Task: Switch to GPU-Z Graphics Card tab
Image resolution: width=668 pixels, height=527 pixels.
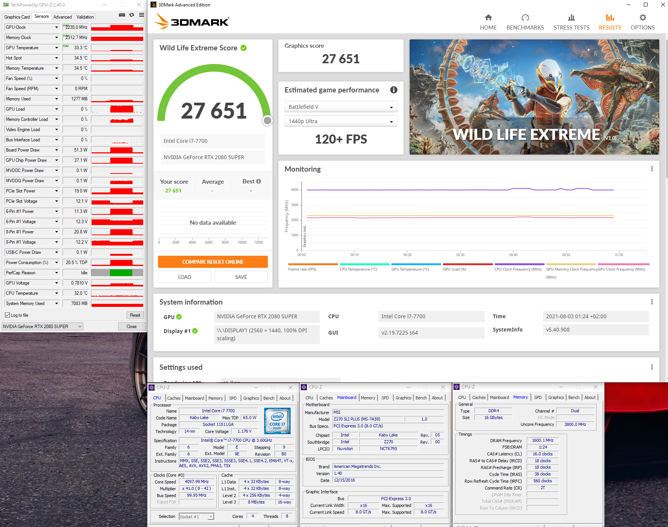Action: (17, 17)
